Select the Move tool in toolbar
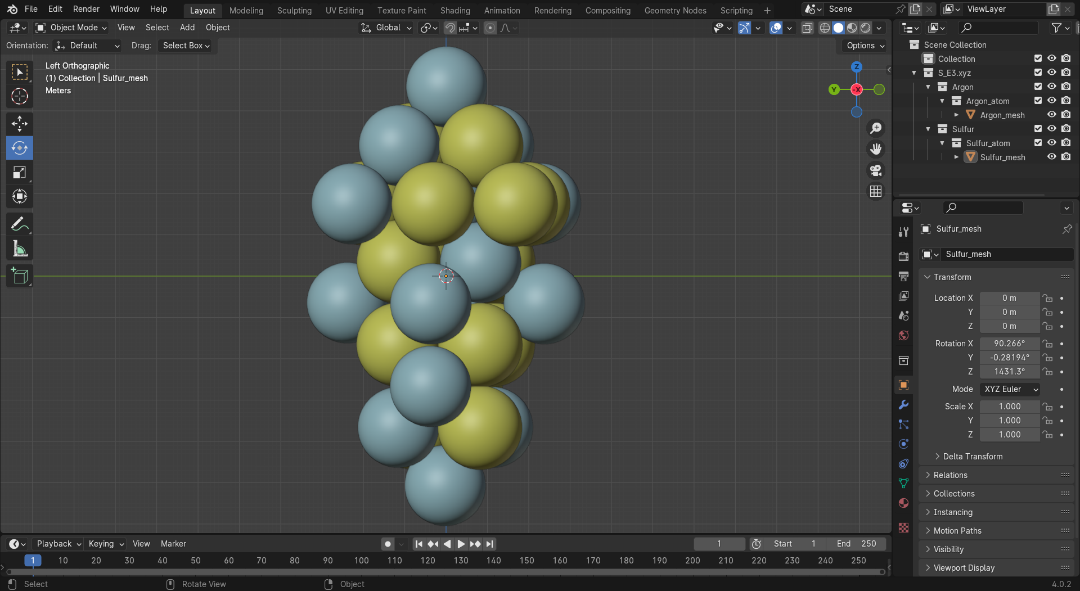The image size is (1080, 591). click(x=20, y=123)
